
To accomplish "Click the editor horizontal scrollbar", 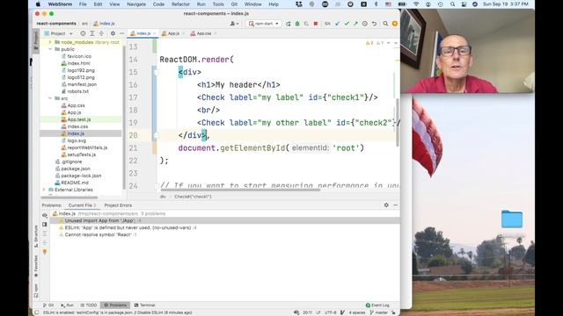I will 240,190.
